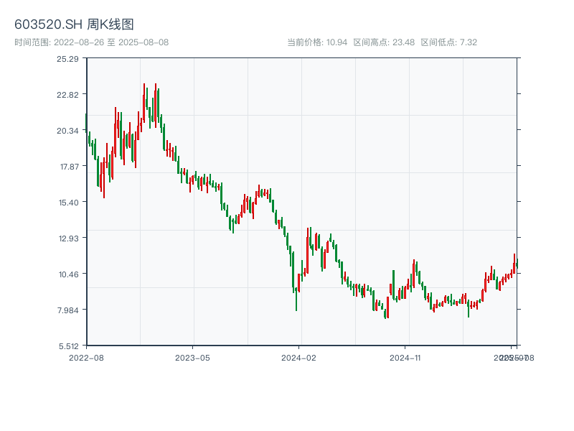Click the 区间高点 23.48 label

[x=384, y=42]
